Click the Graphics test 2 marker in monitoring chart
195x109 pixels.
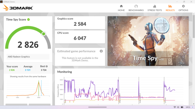(140, 98)
